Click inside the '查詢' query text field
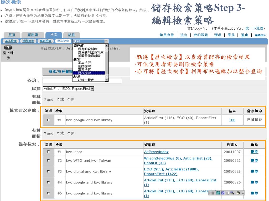Image resolution: width=269 pixels, height=201 pixels. (82, 81)
